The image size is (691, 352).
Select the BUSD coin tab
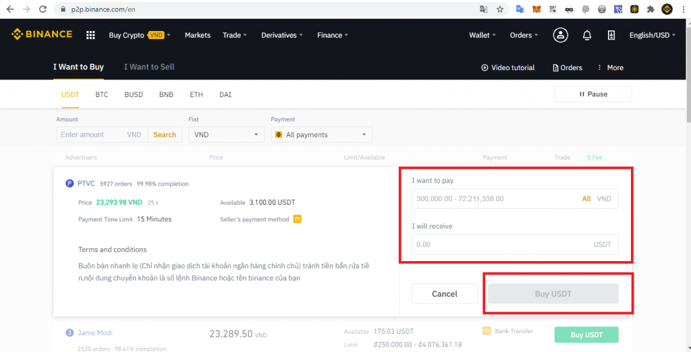[134, 94]
